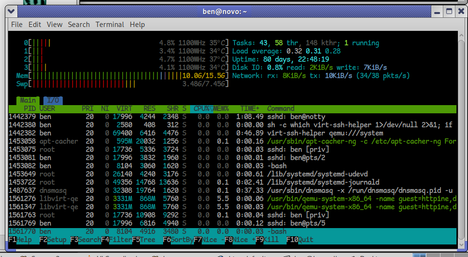Open the File menu
This screenshot has width=468, height=257.
[x=16, y=25]
